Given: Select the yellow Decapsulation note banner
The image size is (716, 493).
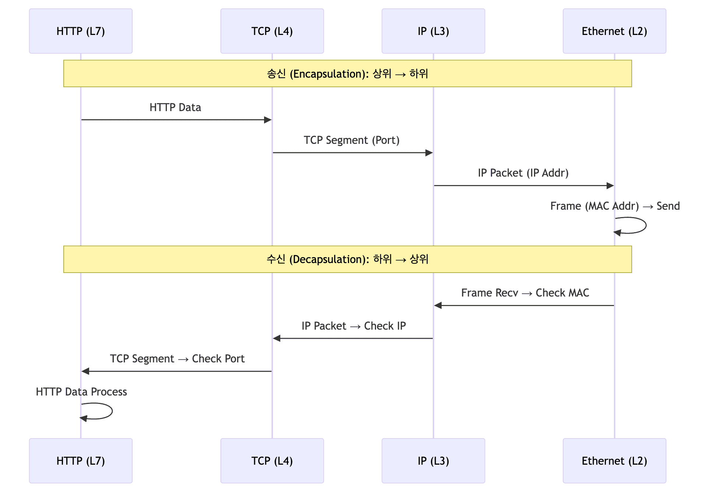Looking at the screenshot, I should (x=347, y=259).
